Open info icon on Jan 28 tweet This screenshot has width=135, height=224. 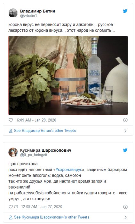pos(125,120)
